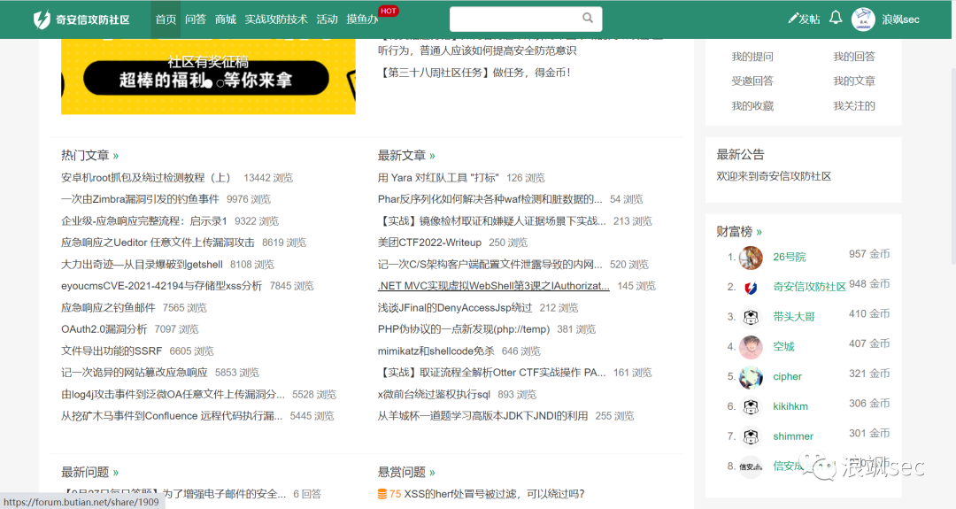Expand 悬赏问题 with the » arrow

tap(432, 473)
